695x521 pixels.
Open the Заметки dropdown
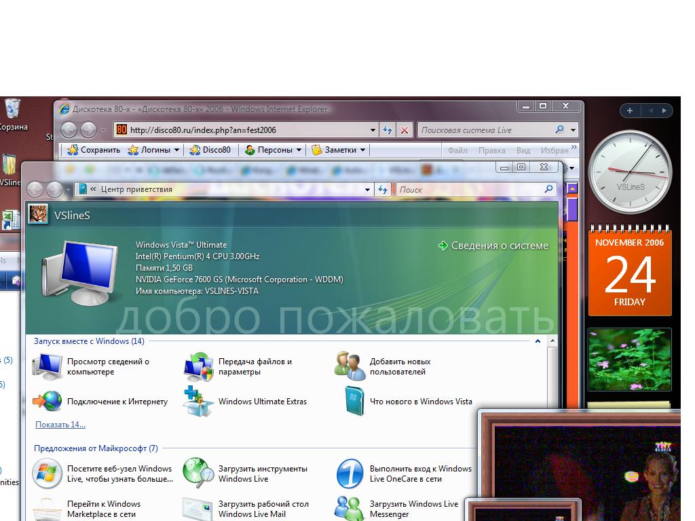(338, 150)
